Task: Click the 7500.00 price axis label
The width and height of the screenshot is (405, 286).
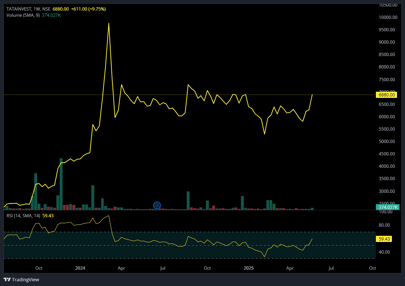Action: [387, 80]
